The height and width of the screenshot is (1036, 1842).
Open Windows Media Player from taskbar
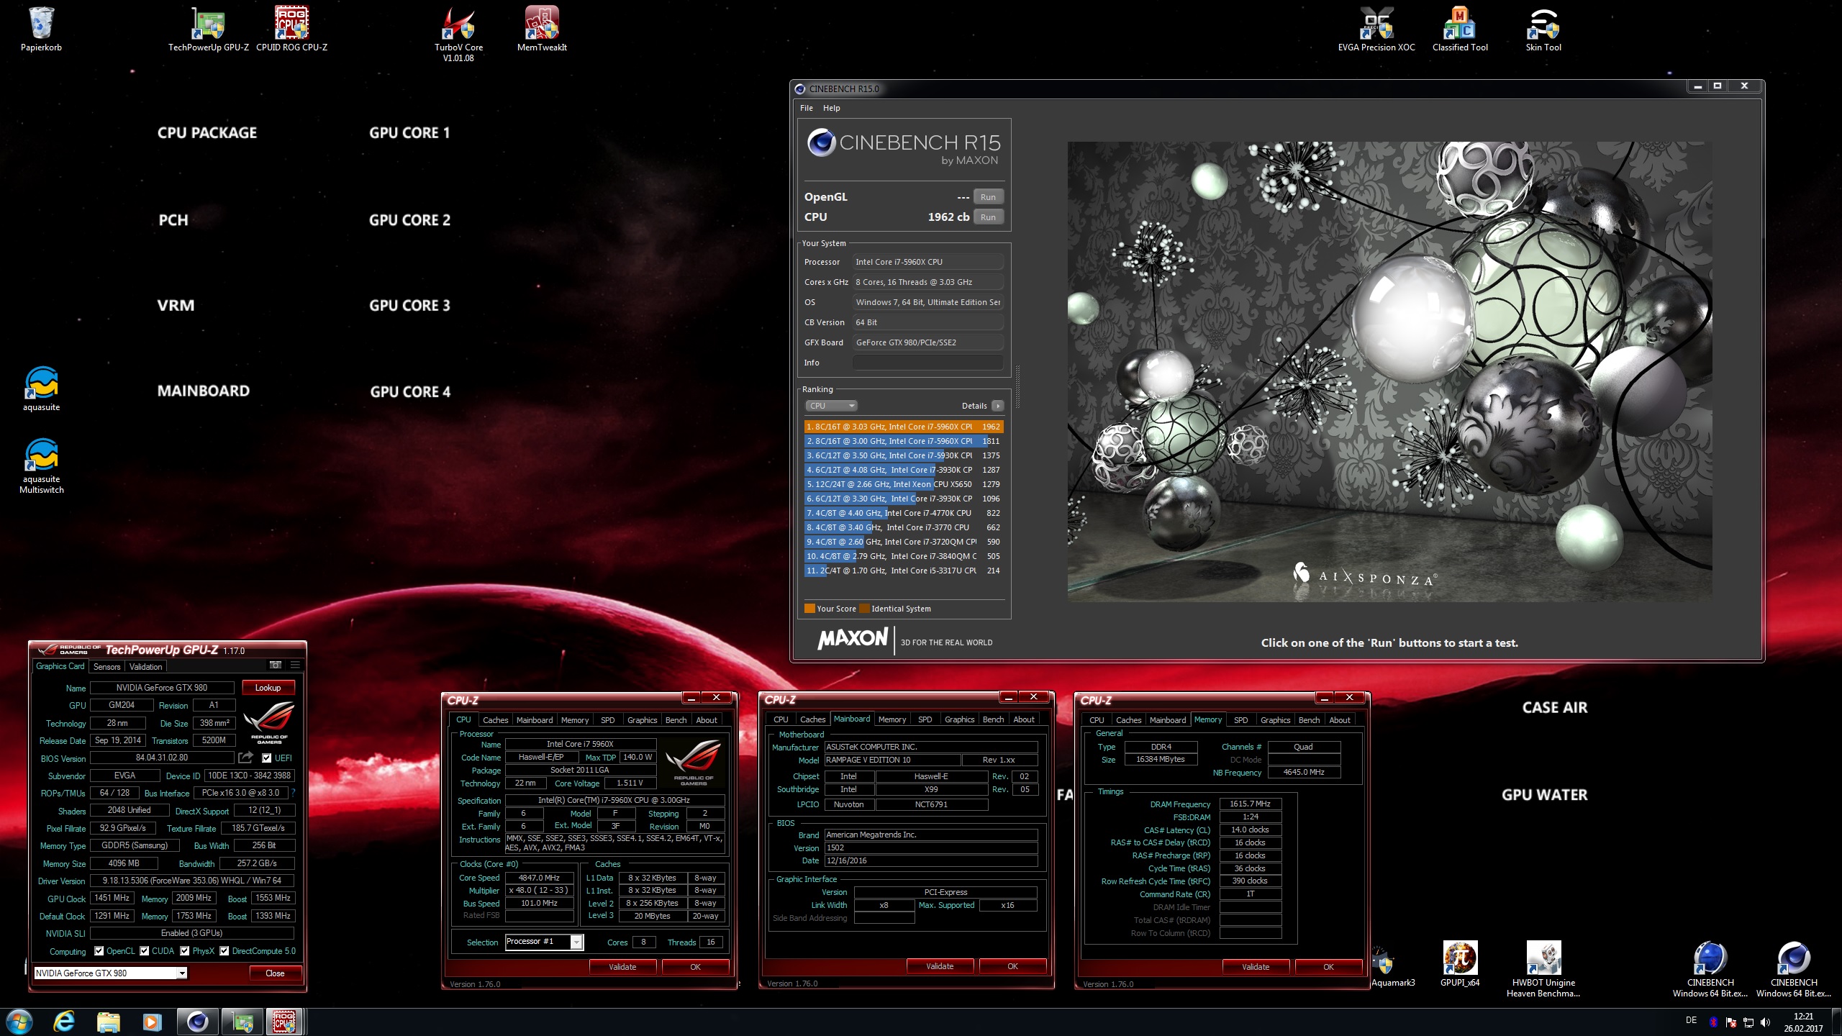[x=152, y=1022]
